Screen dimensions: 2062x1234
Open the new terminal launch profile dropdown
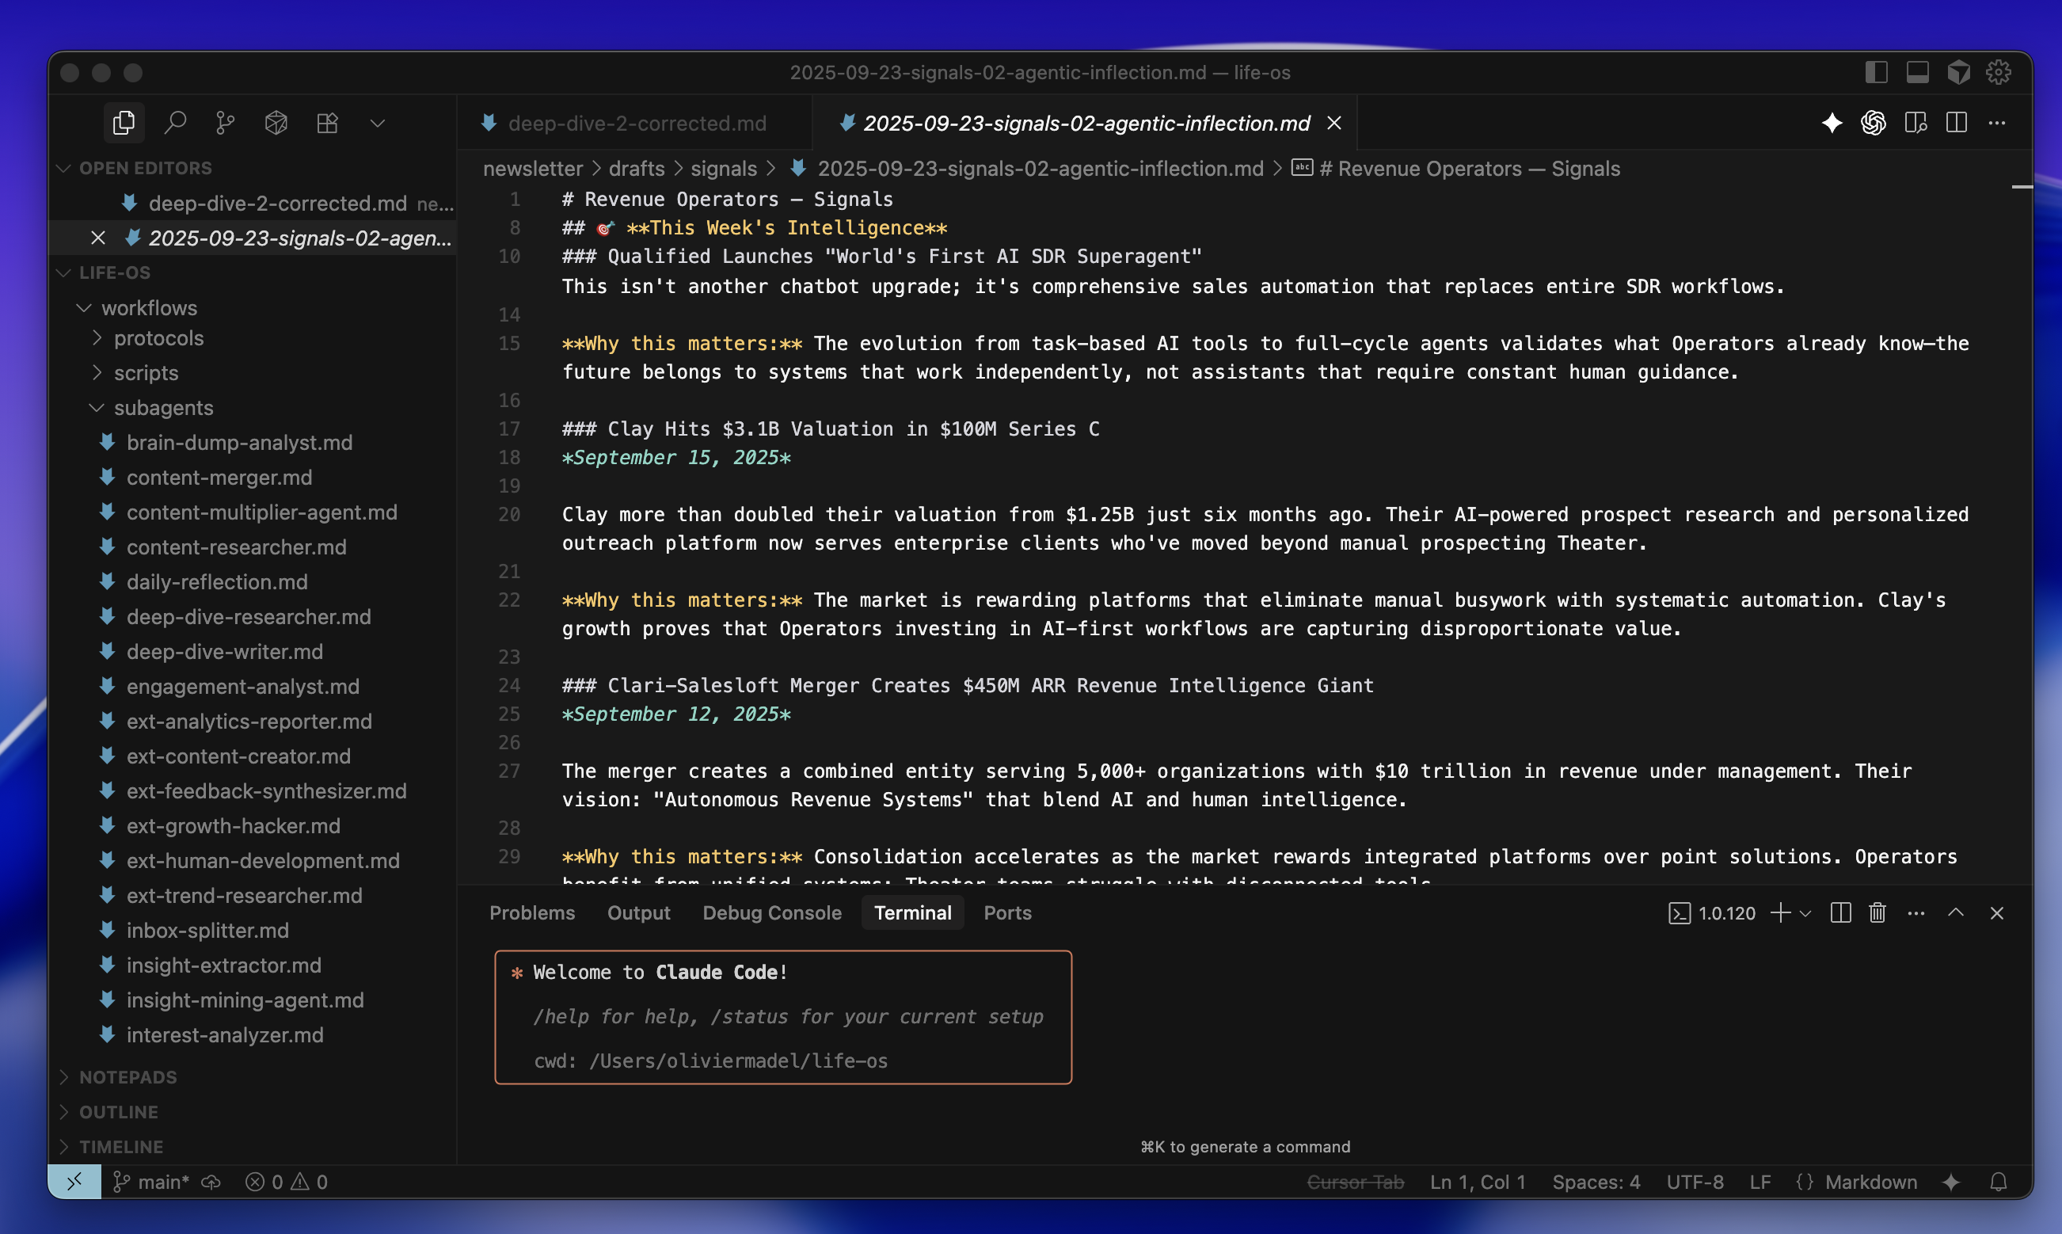pos(1805,913)
